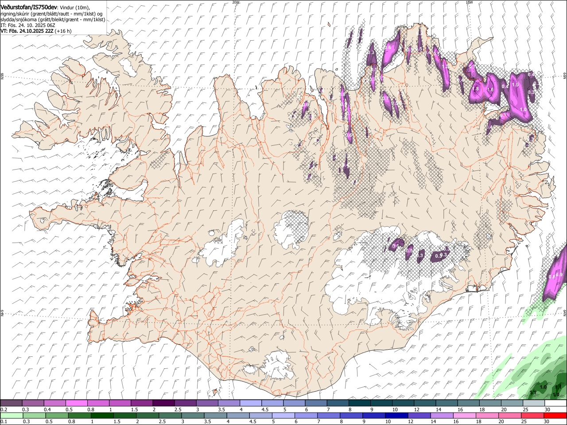
Task: Select upper legend row 25–30 light gray swatch
Action: tap(533, 403)
